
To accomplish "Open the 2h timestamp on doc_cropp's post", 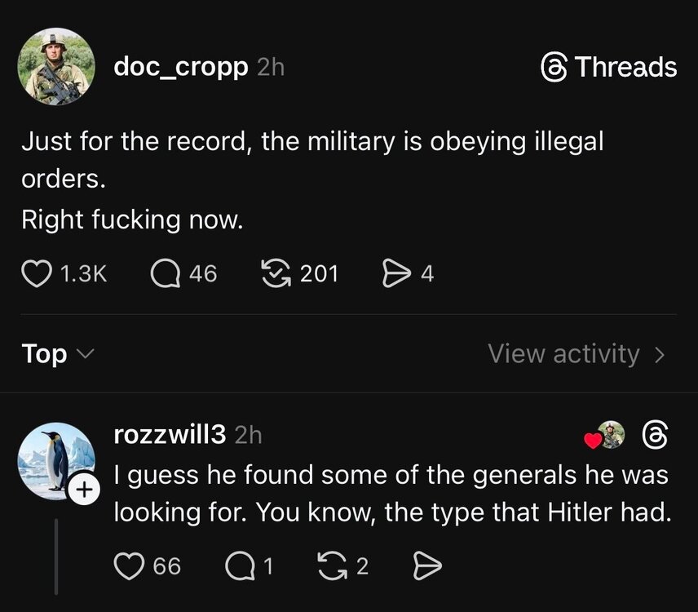I will click(x=271, y=67).
